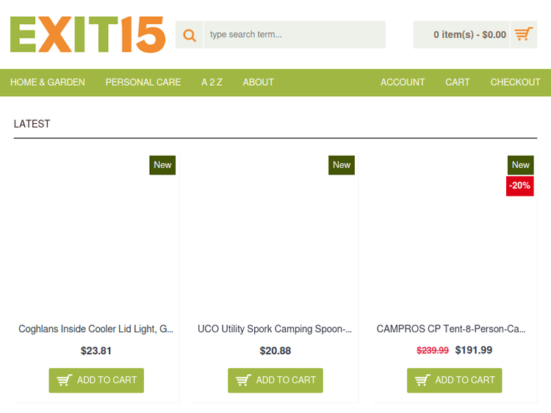
Task: Open UCO Utility Spork Camping product link
Action: point(275,329)
